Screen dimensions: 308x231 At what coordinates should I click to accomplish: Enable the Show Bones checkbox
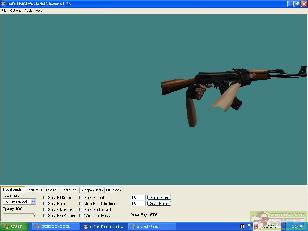45,204
